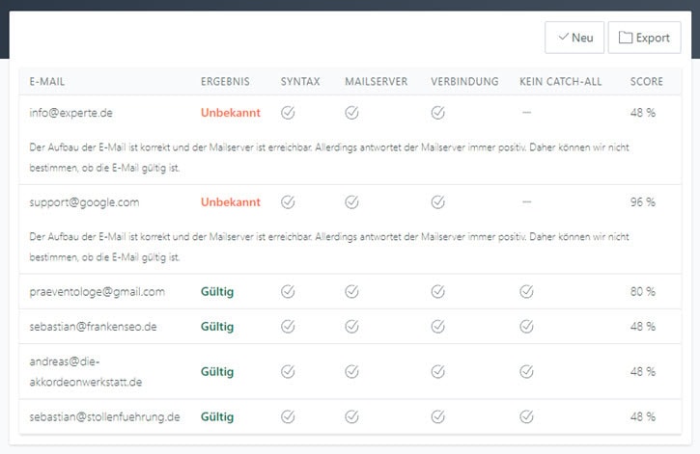Click Verbindung checkmark for praeventologe@gmail.com
The width and height of the screenshot is (700, 454).
pyautogui.click(x=437, y=291)
